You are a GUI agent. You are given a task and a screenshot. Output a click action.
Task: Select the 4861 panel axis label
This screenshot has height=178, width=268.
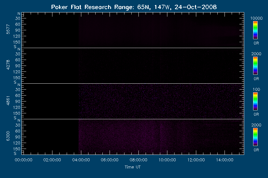coord(8,101)
